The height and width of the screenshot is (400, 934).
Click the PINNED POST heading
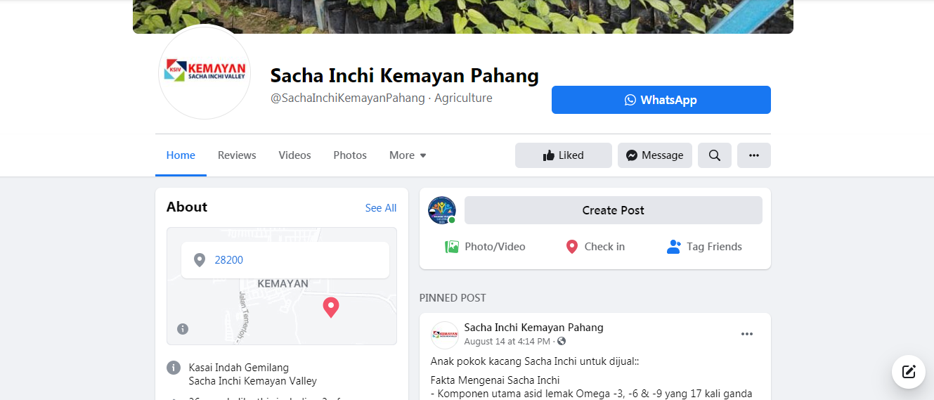point(453,298)
